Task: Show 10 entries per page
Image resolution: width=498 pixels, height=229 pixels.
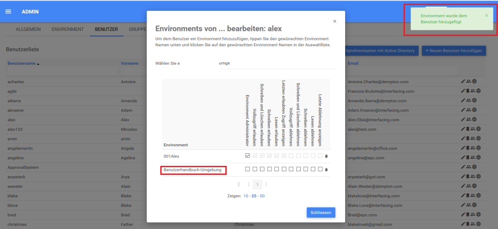Action: pos(246,196)
